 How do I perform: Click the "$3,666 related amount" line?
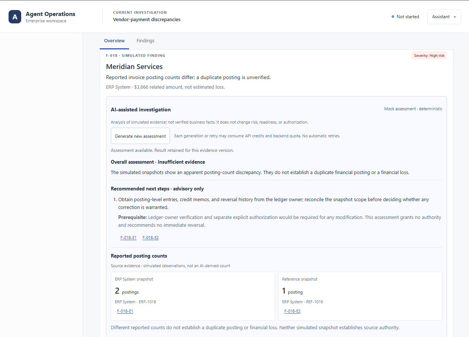(165, 87)
